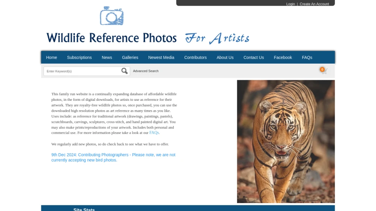Open the News menu item
Image resolution: width=376 pixels, height=211 pixels.
(107, 57)
